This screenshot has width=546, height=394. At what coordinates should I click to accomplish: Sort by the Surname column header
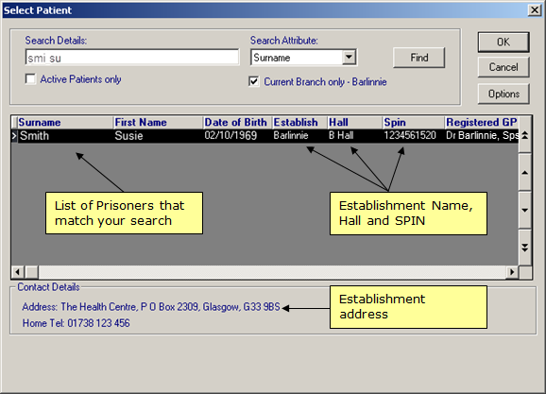65,122
